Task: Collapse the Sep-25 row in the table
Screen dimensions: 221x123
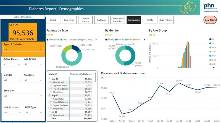Action: [x=49, y=79]
